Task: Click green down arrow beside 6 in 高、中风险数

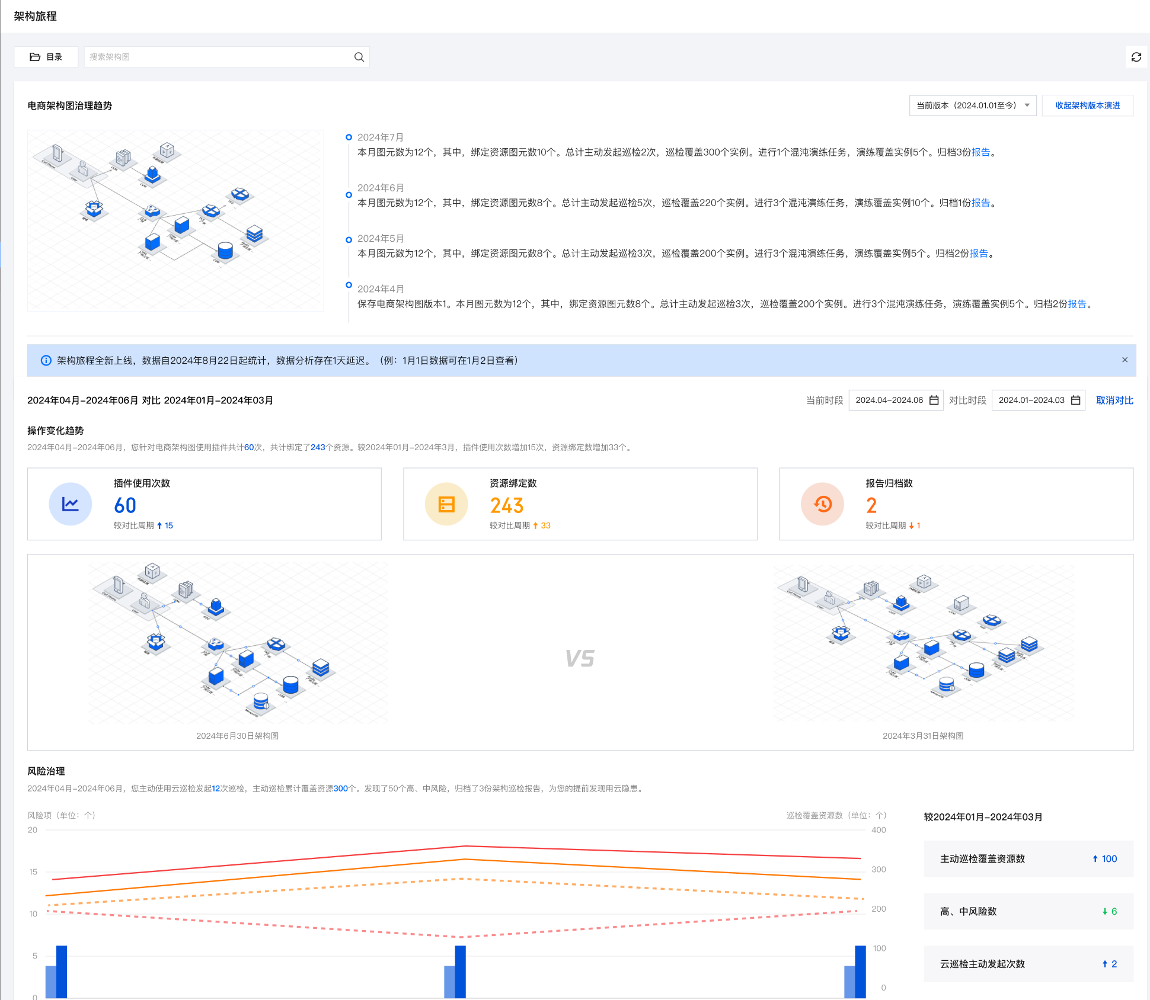Action: click(1104, 911)
